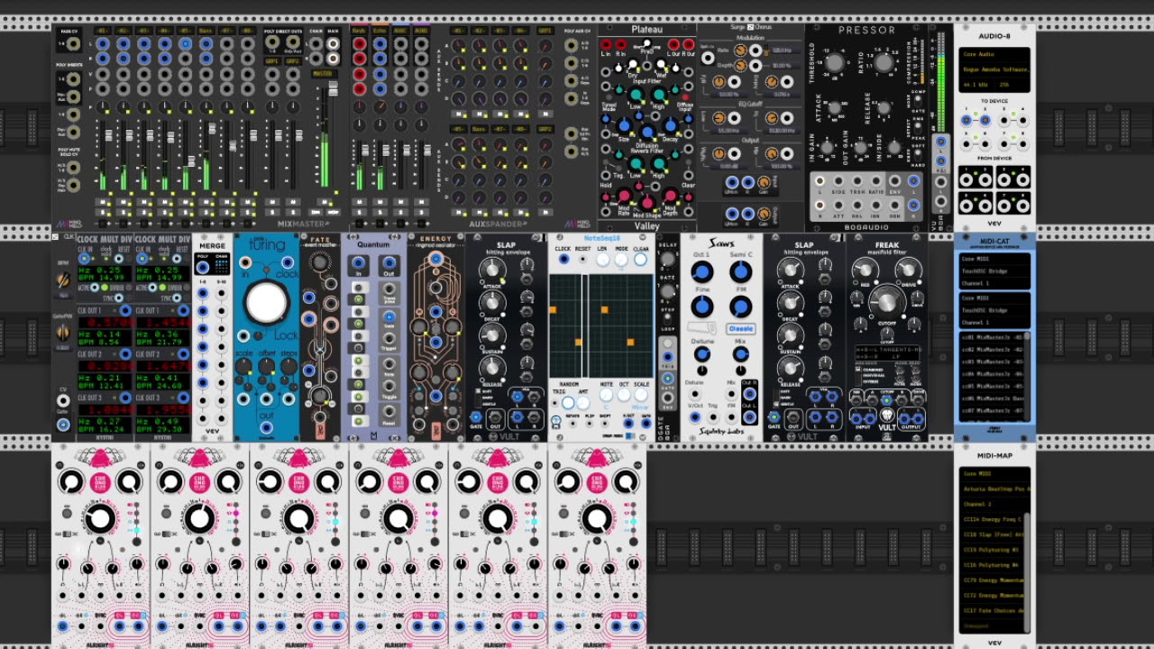Open the Rogue Amoeba device selector on Audio-8
The height and width of the screenshot is (649, 1154).
pos(994,69)
